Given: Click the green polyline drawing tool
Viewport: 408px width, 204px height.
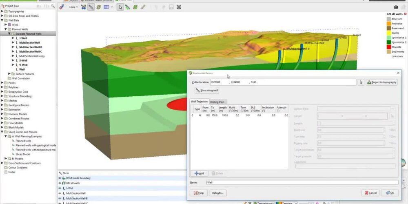Looking at the screenshot, I should pyautogui.click(x=127, y=7).
